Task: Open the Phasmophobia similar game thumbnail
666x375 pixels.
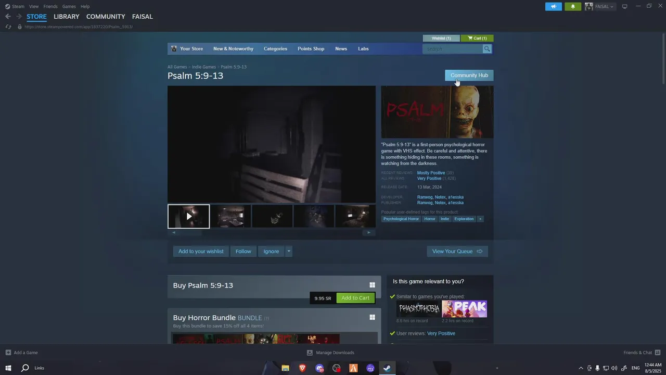Action: [x=418, y=309]
